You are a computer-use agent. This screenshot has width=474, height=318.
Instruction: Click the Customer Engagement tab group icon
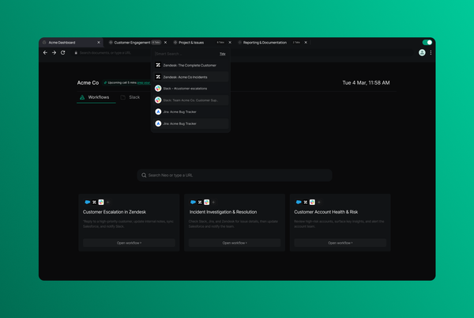(111, 43)
